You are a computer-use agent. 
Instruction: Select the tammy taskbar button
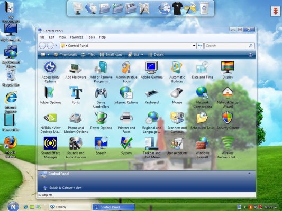(x=70, y=207)
